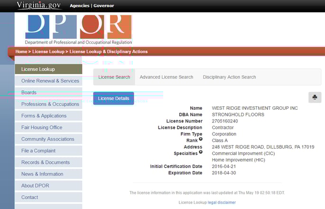This screenshot has width=325, height=209.
Task: Click License Lookup in breadcrumb
Action: (x=48, y=51)
